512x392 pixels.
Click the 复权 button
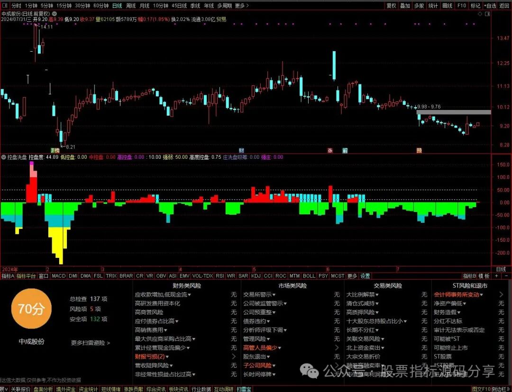(391, 6)
